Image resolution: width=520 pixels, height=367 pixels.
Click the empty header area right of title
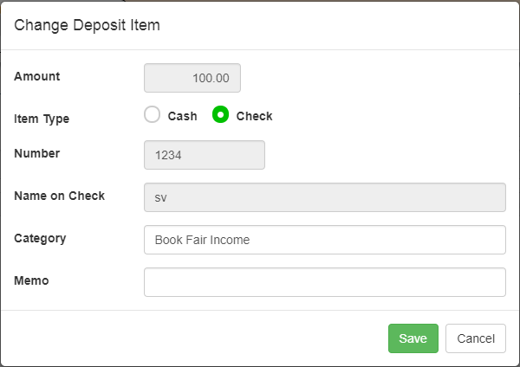coord(347,25)
